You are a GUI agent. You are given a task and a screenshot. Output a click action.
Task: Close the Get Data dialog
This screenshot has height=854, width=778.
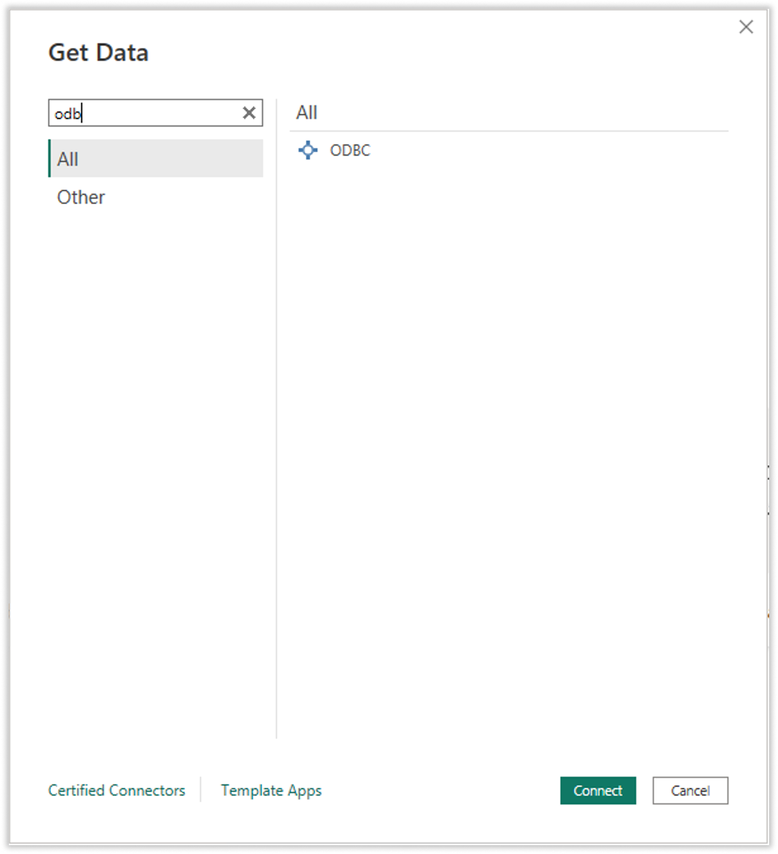pyautogui.click(x=746, y=27)
